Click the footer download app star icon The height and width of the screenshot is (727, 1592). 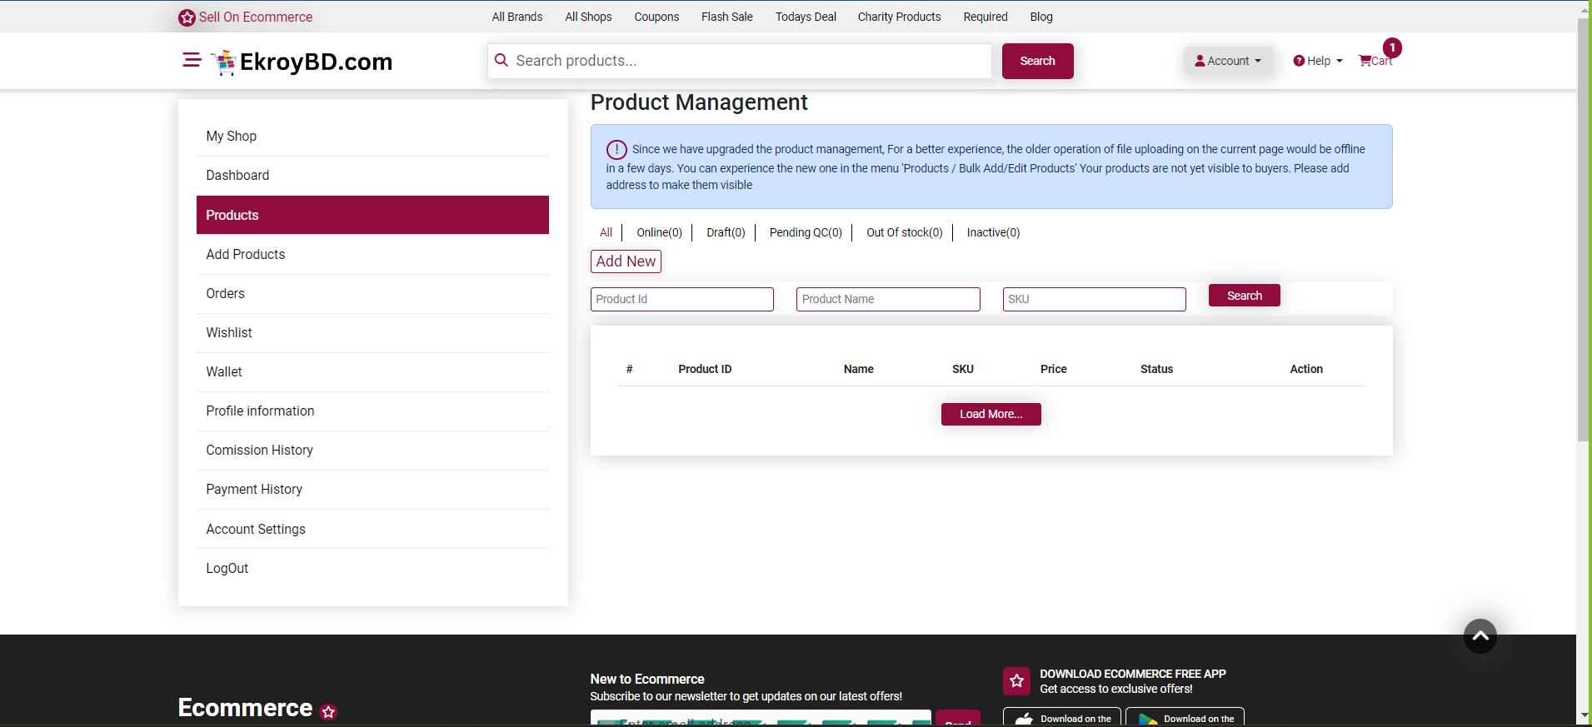coord(1016,681)
